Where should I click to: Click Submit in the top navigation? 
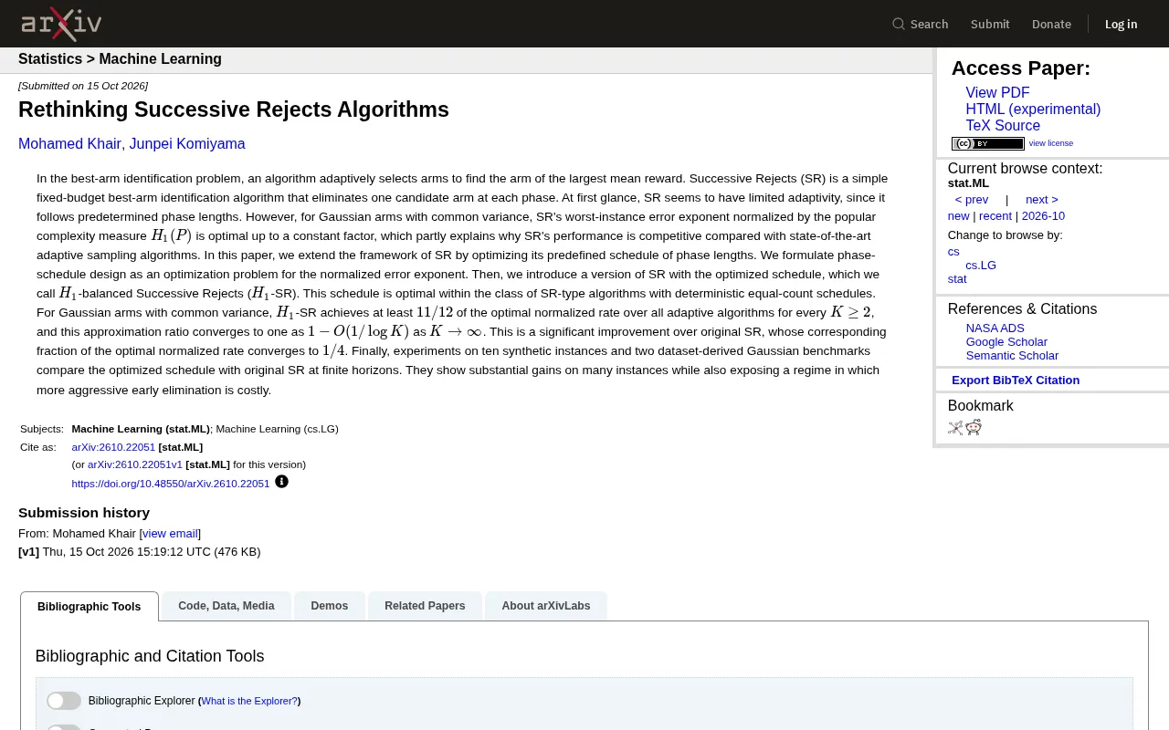[x=990, y=24]
